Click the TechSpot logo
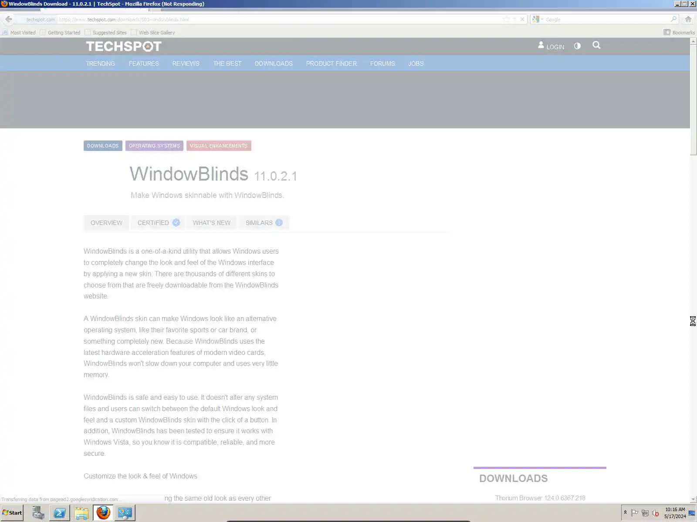 124,46
